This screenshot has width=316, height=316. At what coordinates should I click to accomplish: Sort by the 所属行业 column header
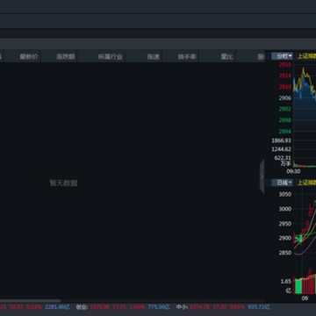pos(111,57)
